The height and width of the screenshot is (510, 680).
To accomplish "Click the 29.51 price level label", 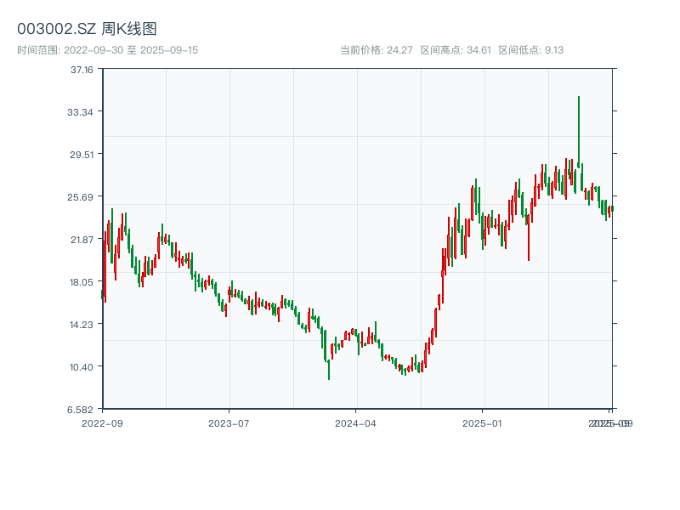I will [x=82, y=155].
